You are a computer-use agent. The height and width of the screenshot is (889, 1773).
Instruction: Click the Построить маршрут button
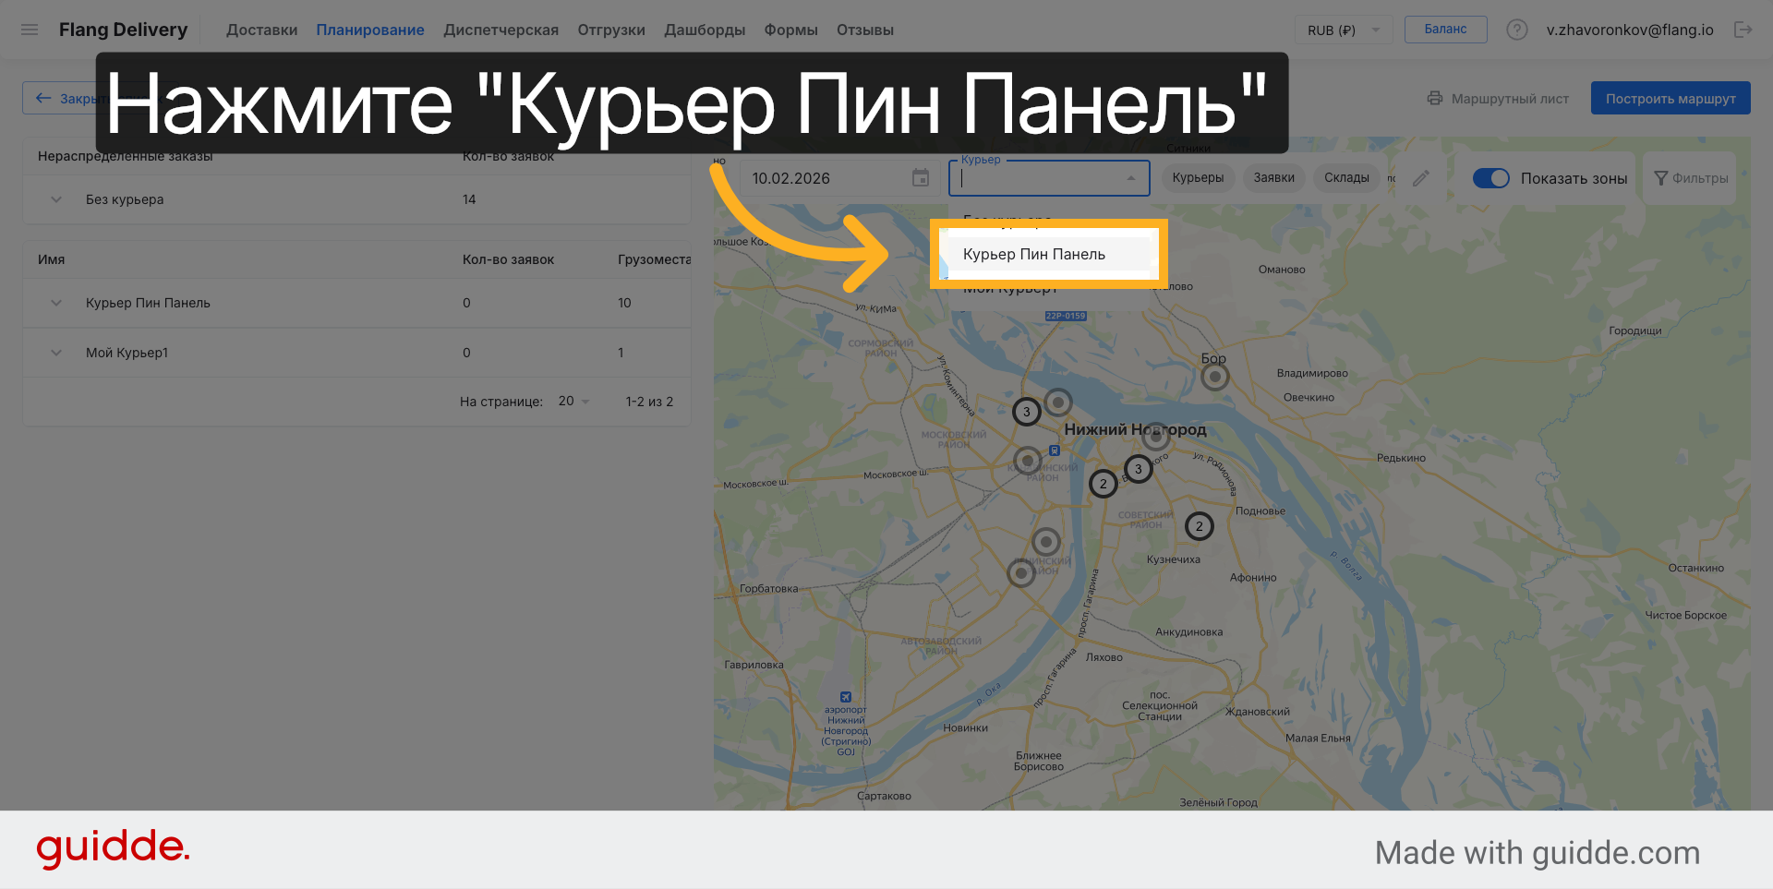(1670, 98)
